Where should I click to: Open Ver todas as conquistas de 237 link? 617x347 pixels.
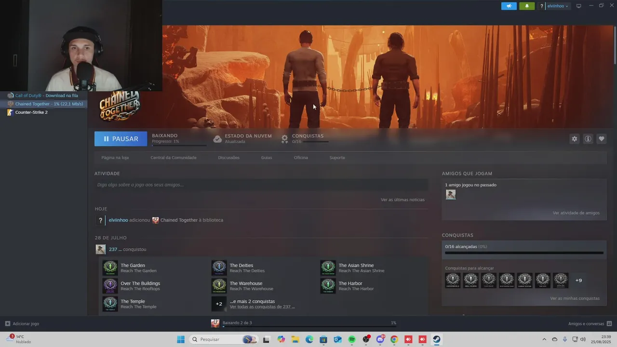coord(262,307)
